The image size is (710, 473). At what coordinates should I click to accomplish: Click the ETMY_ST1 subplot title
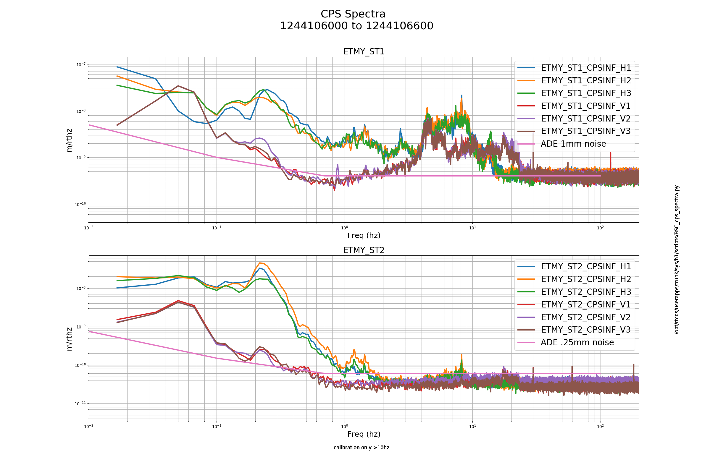pos(364,51)
